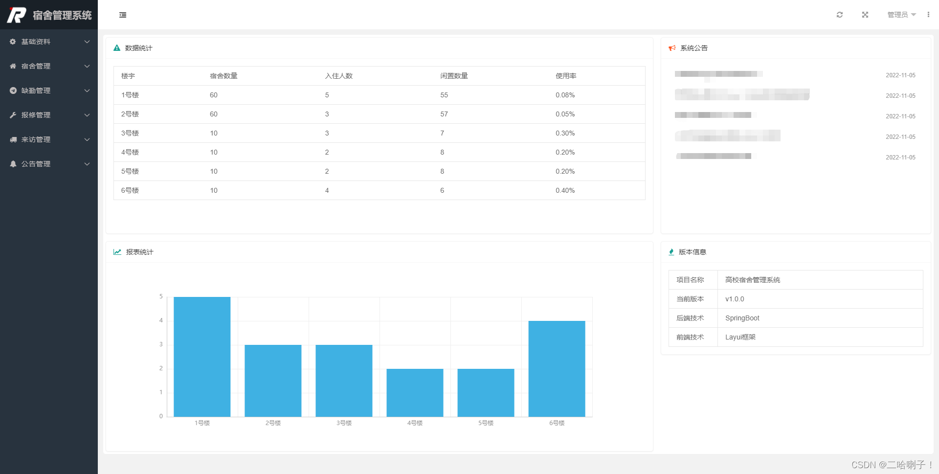Click the 楼宇 column header
Image resolution: width=939 pixels, height=474 pixels.
click(x=128, y=76)
